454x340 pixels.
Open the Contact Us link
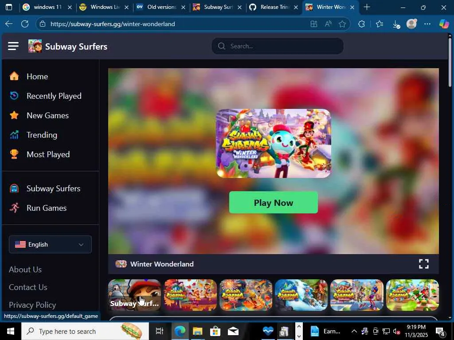(28, 287)
